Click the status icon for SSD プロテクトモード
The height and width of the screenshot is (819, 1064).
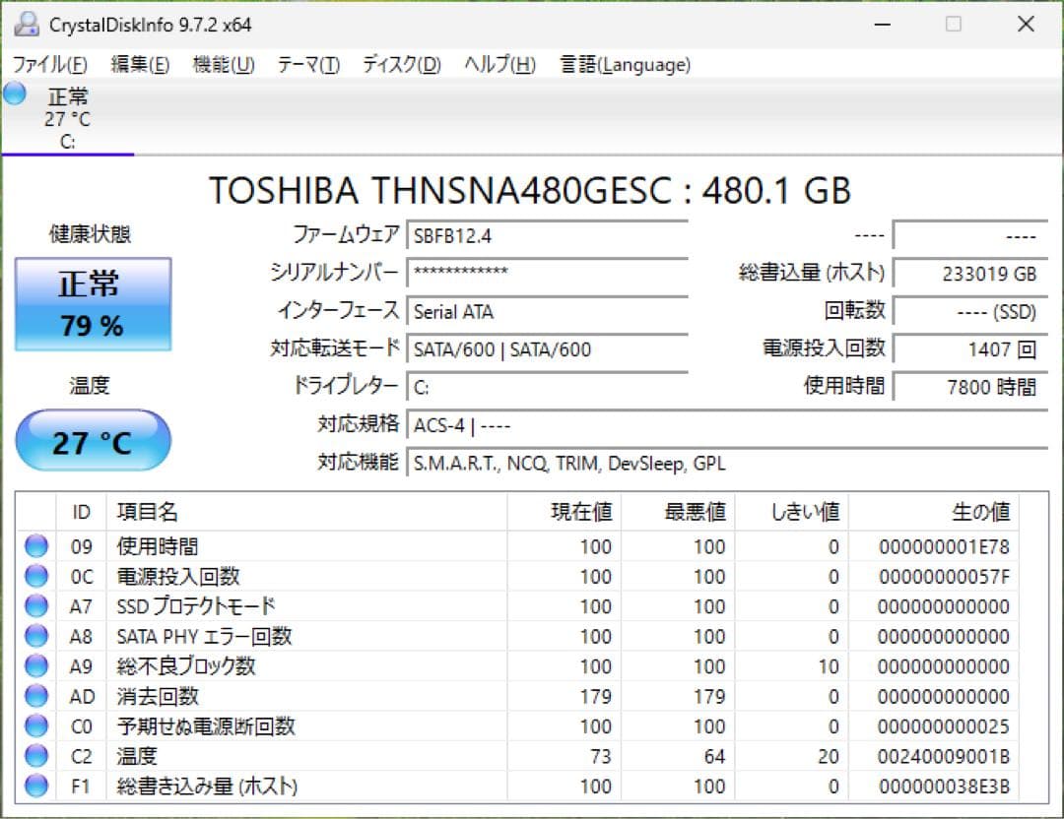click(34, 606)
